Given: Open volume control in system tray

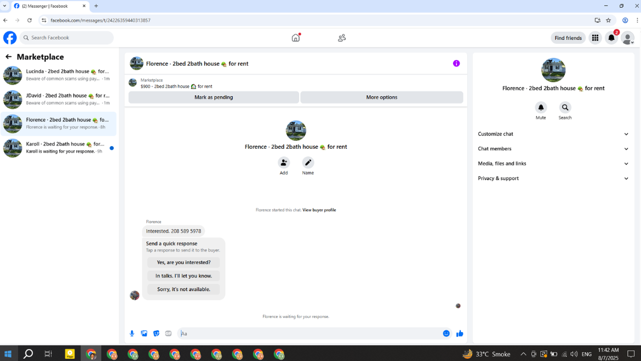Looking at the screenshot, I should (x=574, y=354).
